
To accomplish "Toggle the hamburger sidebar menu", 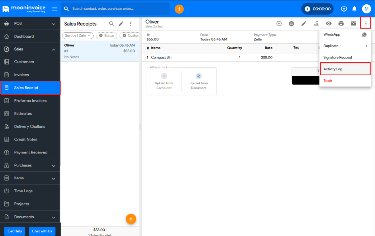I will point(54,9).
